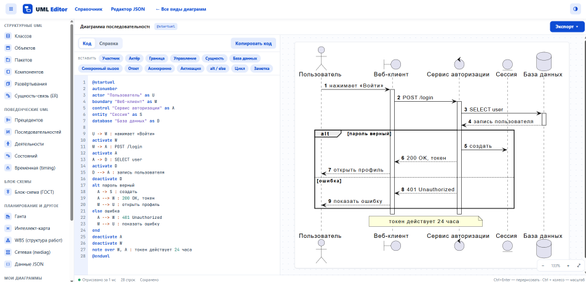Insert a База данных snippet
This screenshot has width=586, height=282.
[245, 58]
